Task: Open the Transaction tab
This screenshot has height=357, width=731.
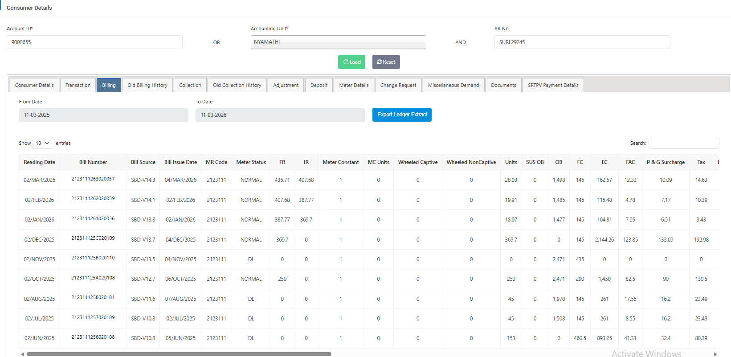Action: [78, 85]
